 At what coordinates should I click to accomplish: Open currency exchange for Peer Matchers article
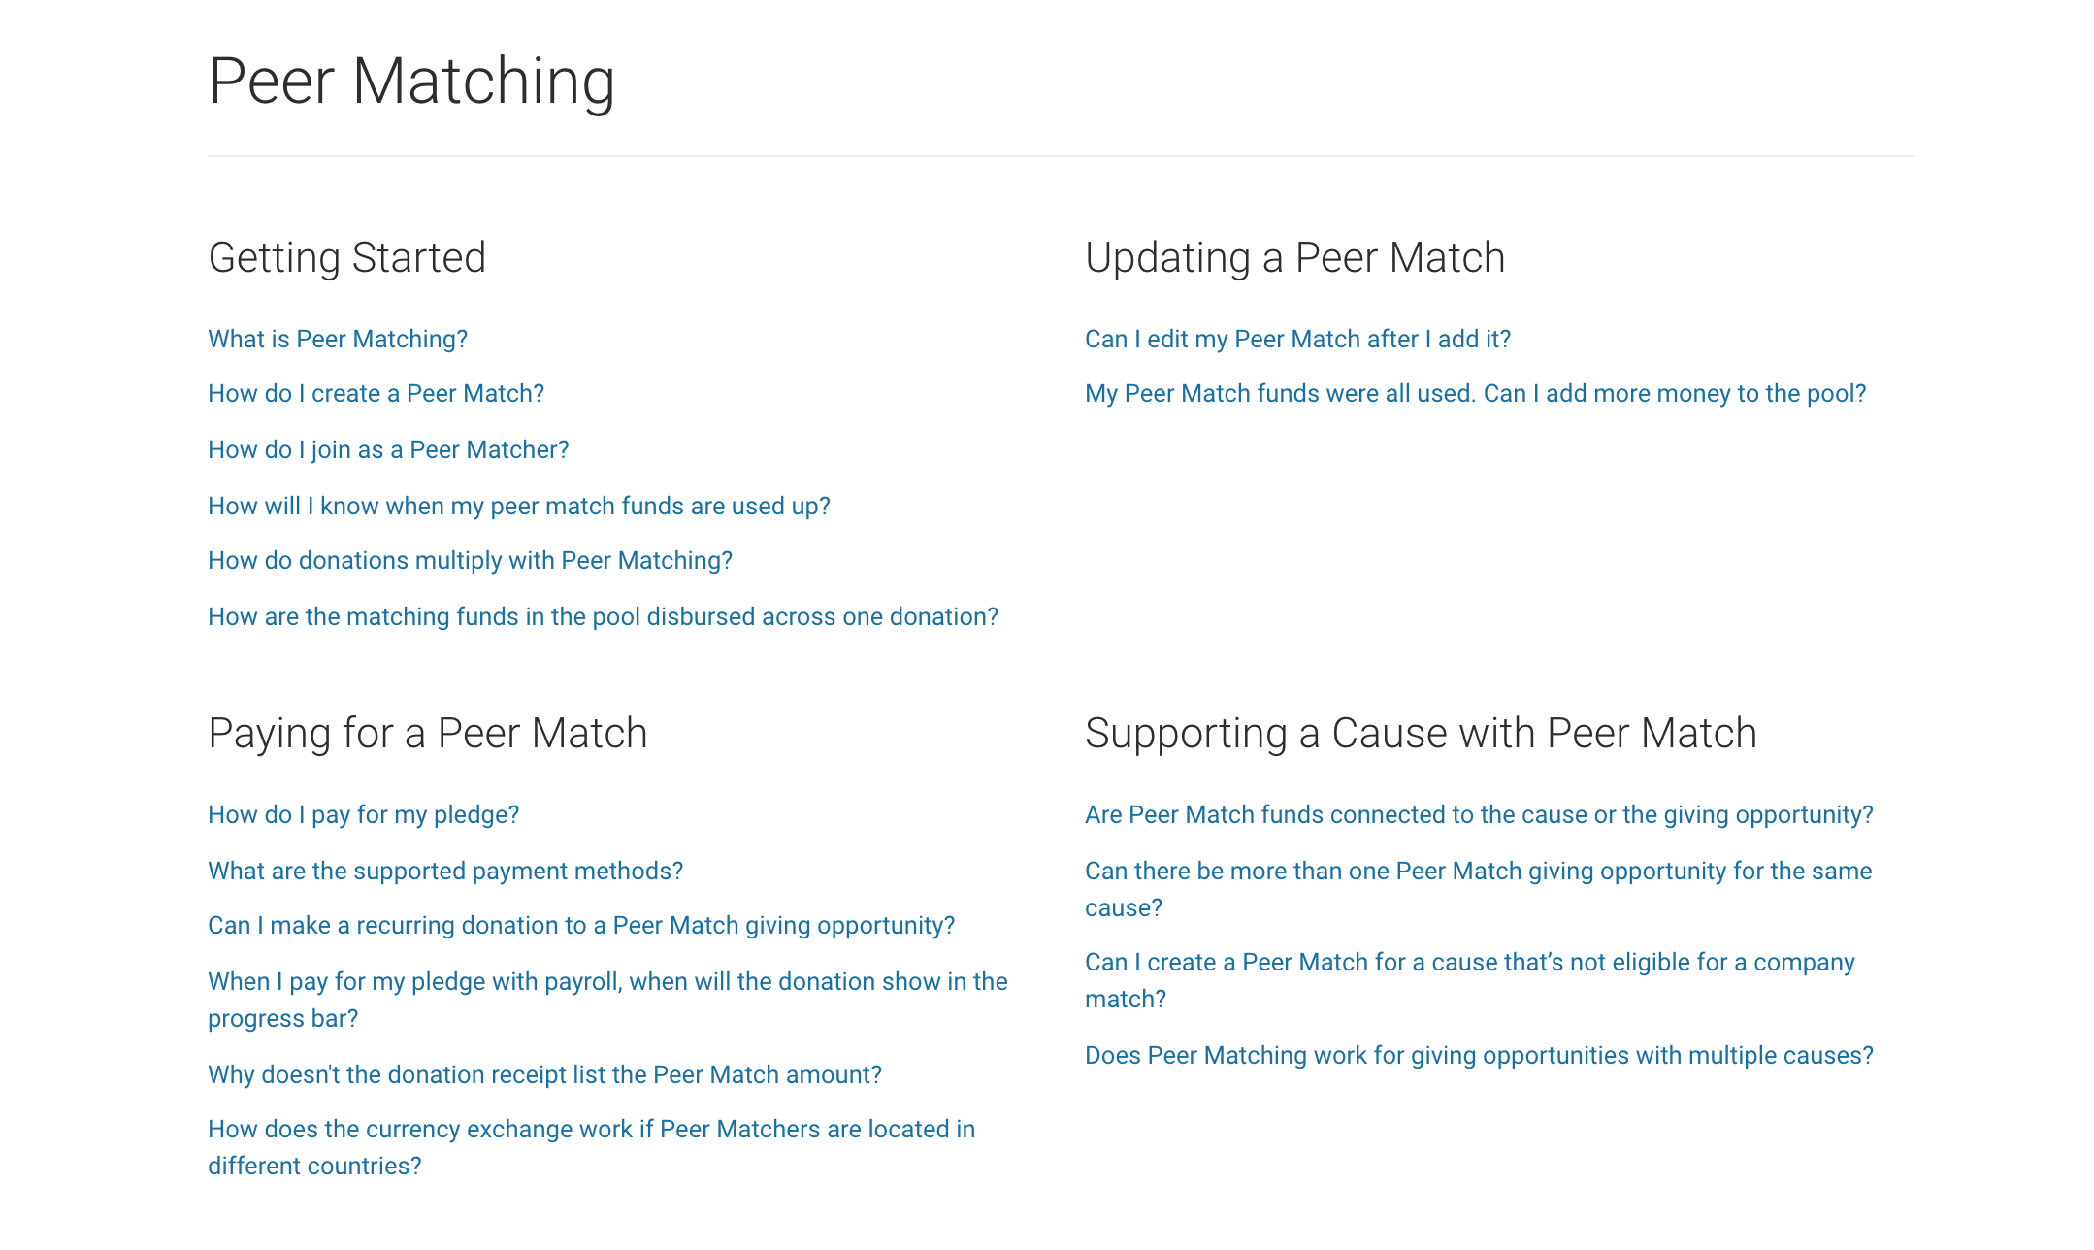point(591,1147)
